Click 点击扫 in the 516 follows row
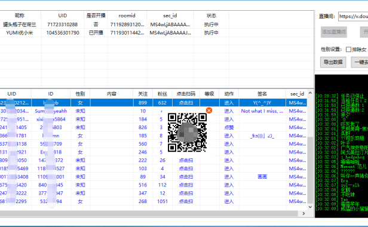 coord(186,185)
